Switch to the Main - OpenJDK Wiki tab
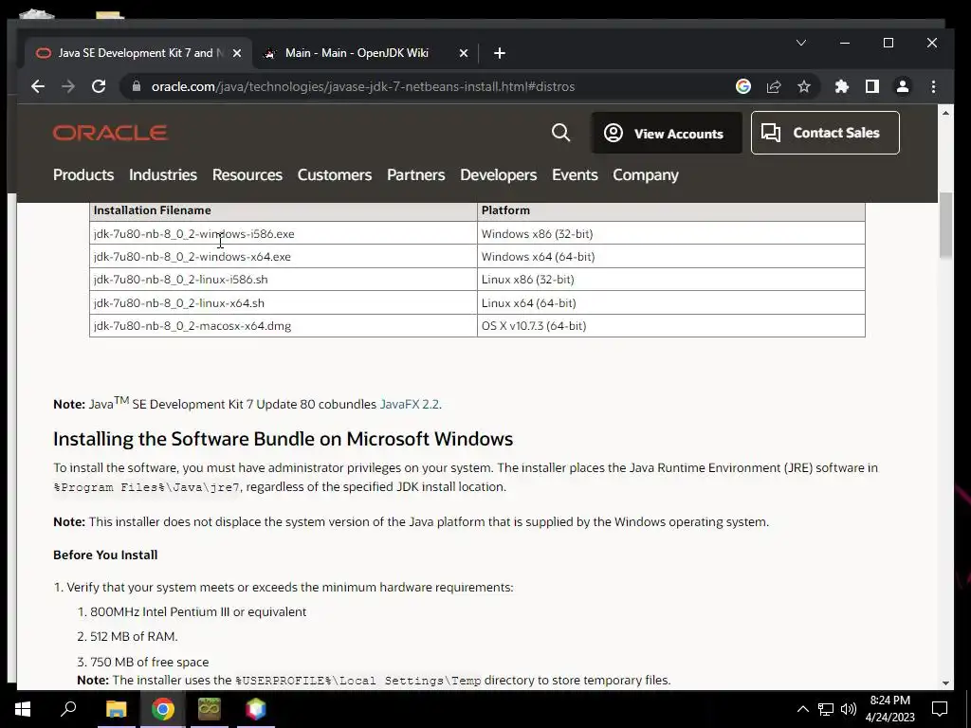This screenshot has height=728, width=971. pyautogui.click(x=365, y=53)
